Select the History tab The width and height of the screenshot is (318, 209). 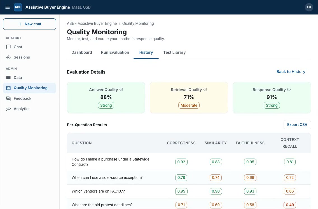click(146, 52)
